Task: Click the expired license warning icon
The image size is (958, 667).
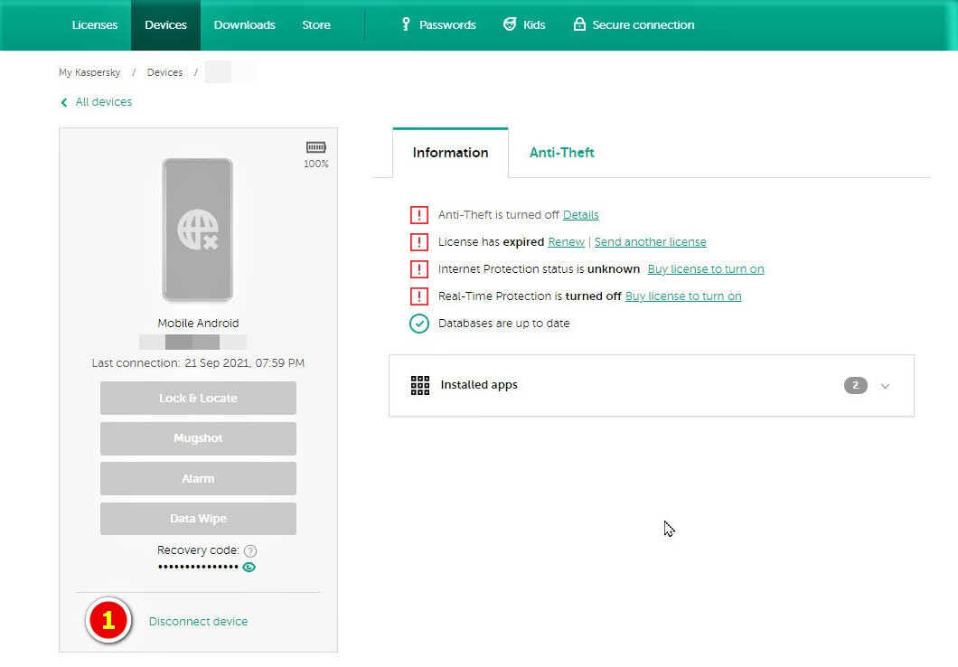Action: pyautogui.click(x=419, y=242)
